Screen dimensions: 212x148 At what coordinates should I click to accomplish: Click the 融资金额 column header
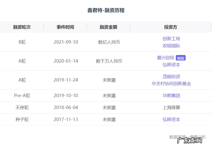point(108,27)
